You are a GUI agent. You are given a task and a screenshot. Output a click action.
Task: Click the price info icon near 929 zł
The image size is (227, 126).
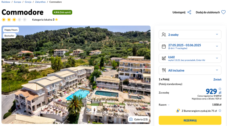point(220,89)
